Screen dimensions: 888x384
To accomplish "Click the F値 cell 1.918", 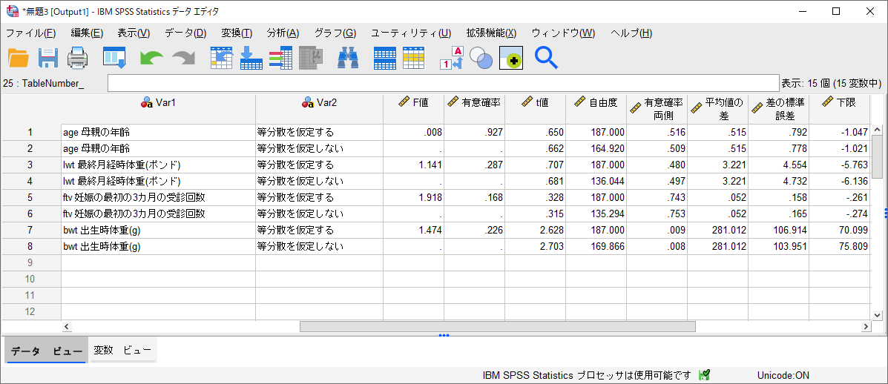I will 413,197.
